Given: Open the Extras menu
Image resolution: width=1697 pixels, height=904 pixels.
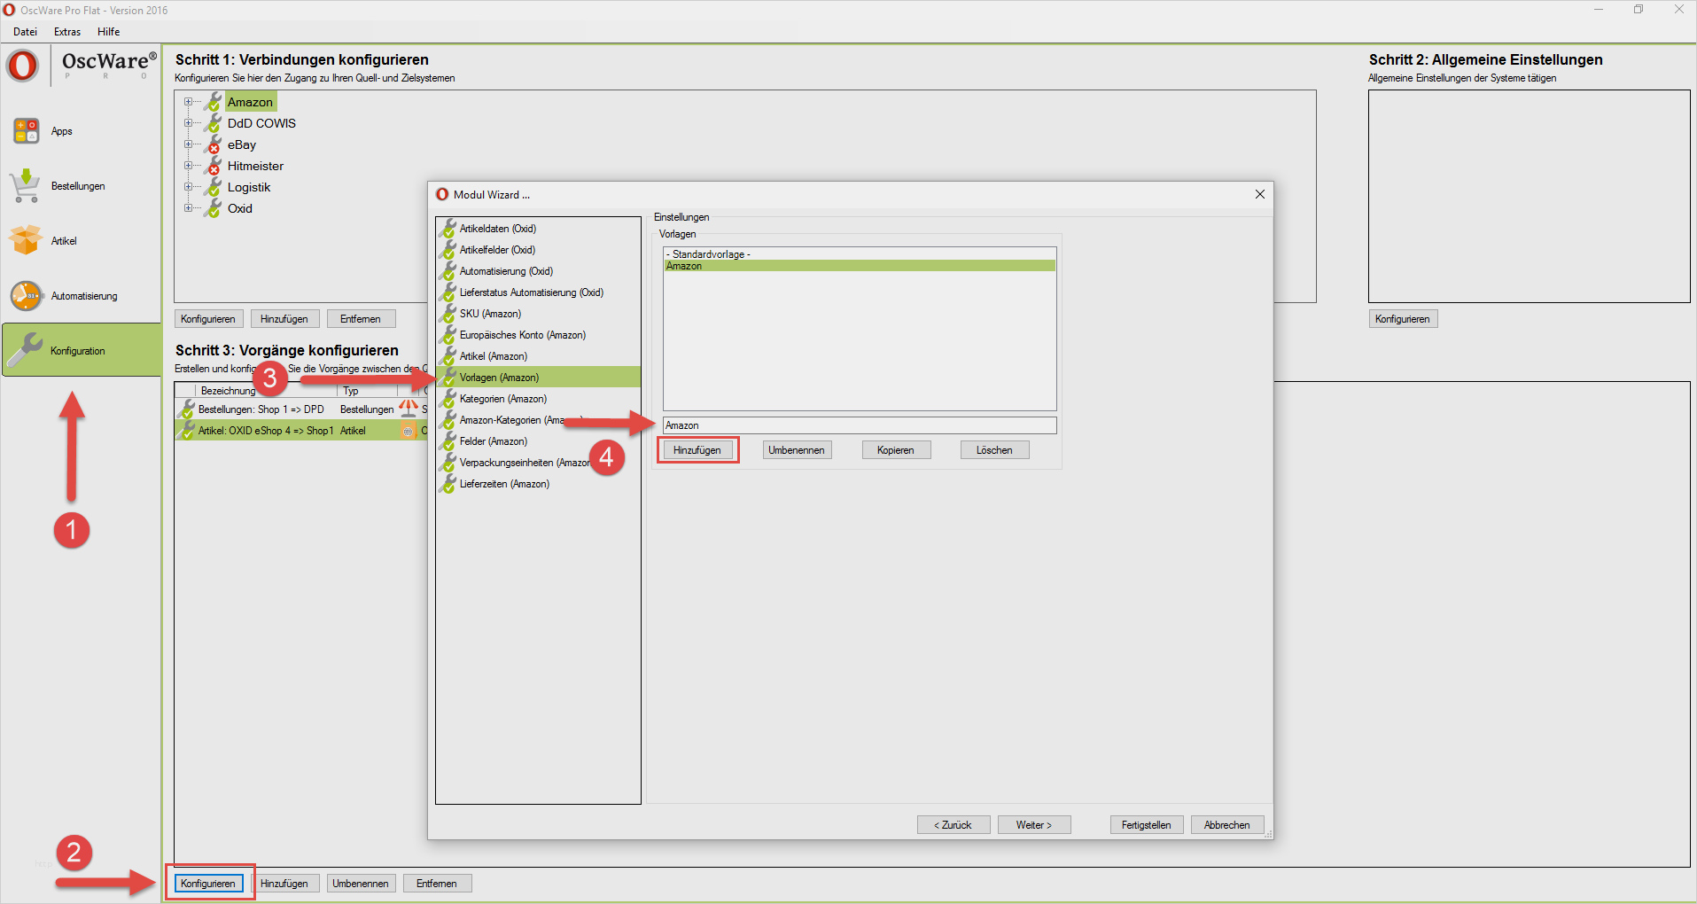Looking at the screenshot, I should pyautogui.click(x=67, y=32).
